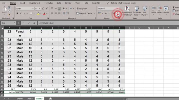Align text left

coord(52,13)
